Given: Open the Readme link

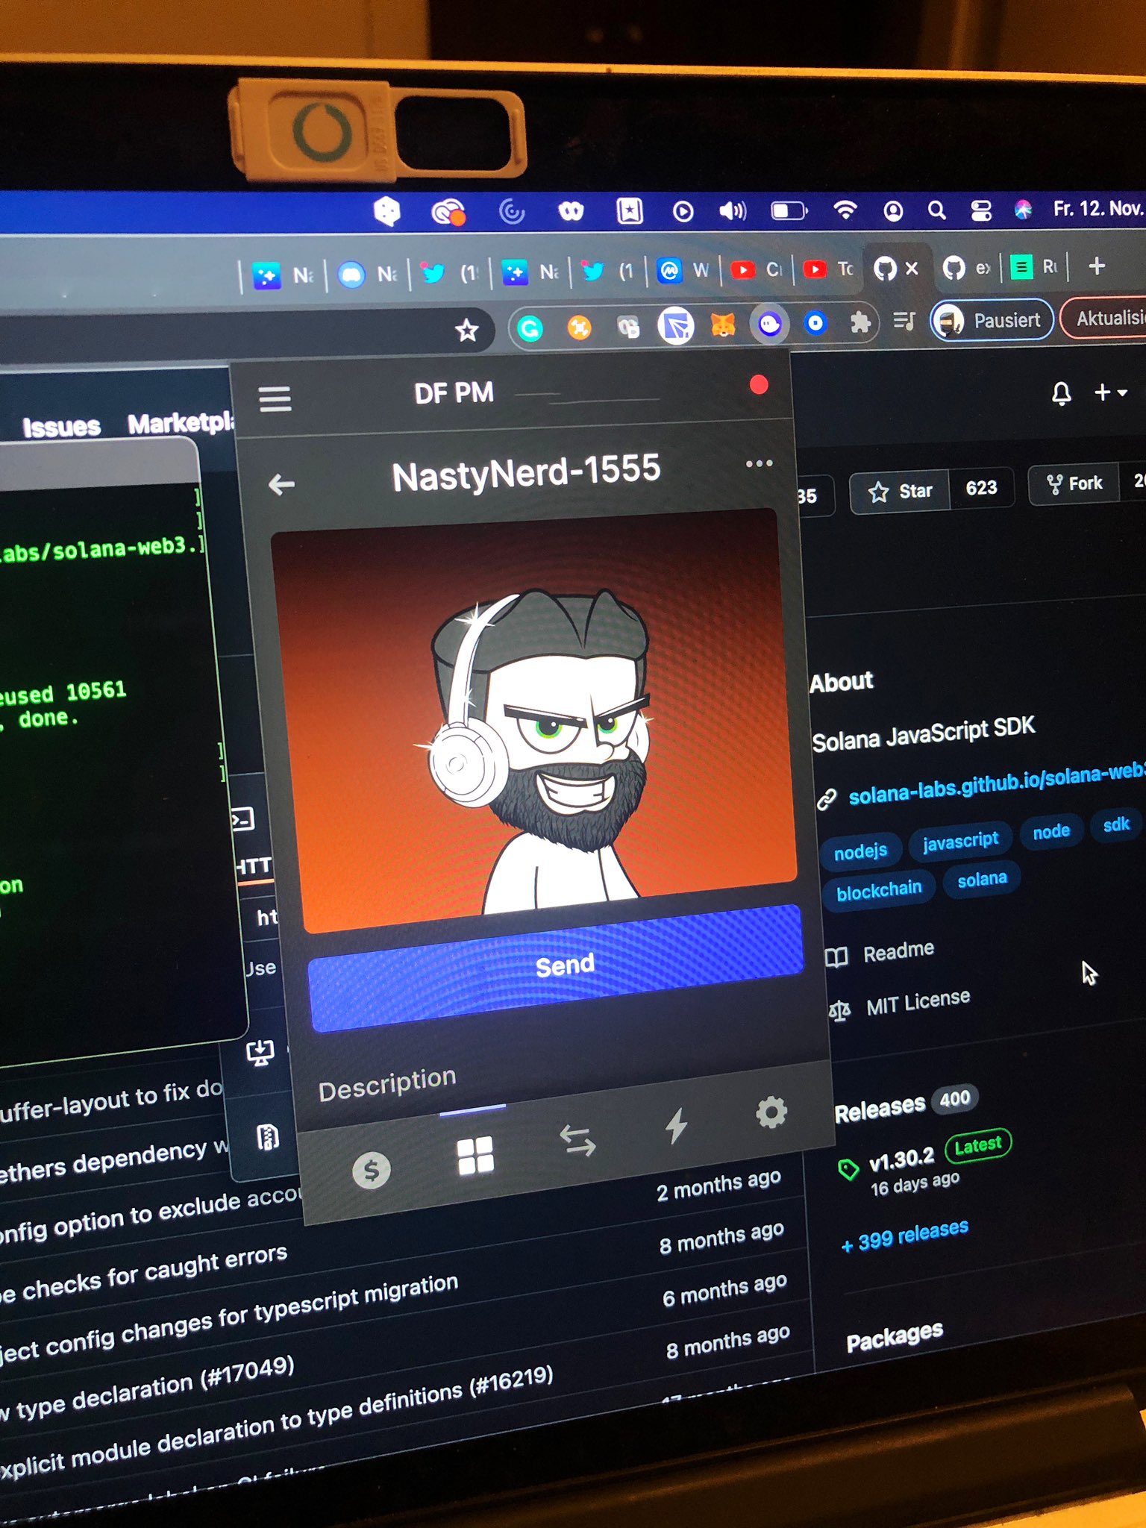Looking at the screenshot, I should click(898, 951).
